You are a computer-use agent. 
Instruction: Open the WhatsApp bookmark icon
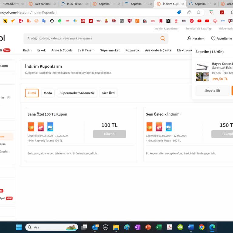tap(60, 21)
